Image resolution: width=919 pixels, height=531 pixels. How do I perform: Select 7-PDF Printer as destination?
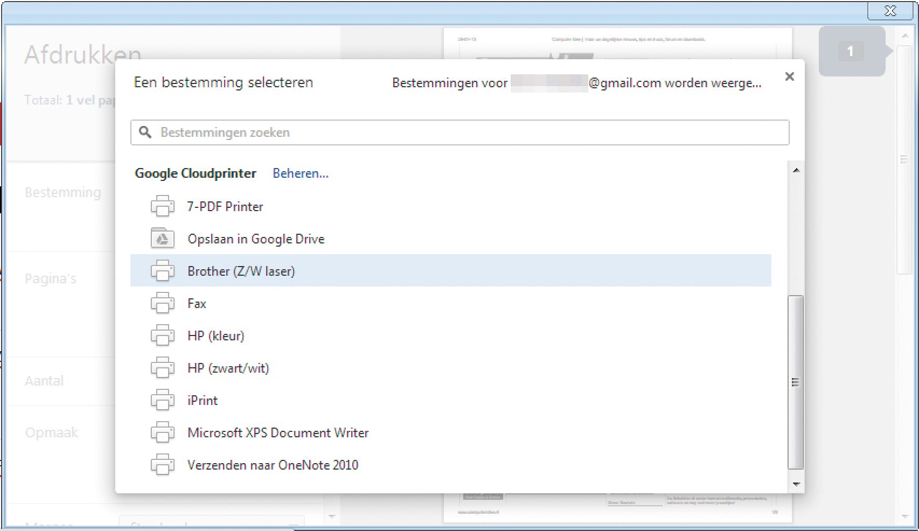pyautogui.click(x=451, y=206)
